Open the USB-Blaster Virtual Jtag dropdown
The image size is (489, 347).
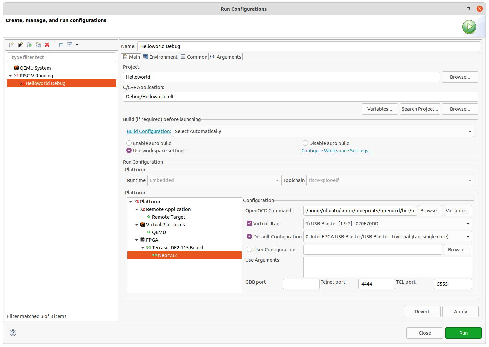coord(388,224)
